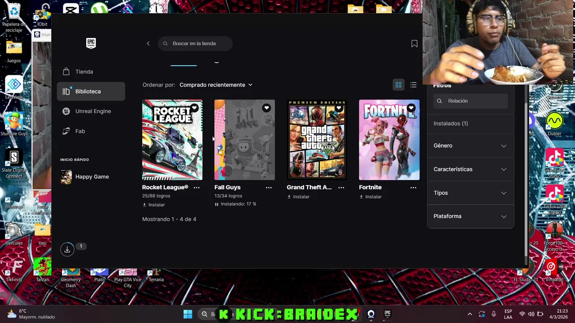The height and width of the screenshot is (323, 575).
Task: Install Grand Theft Auto V
Action: coord(298,197)
